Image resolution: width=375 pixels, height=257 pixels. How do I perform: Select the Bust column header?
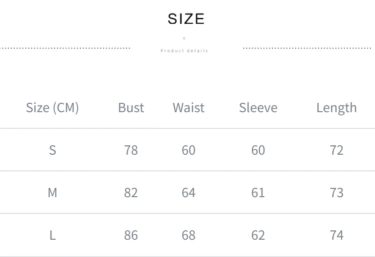(x=131, y=108)
